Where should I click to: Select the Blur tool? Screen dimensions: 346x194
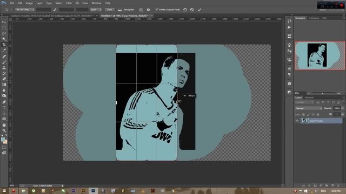(x=4, y=91)
